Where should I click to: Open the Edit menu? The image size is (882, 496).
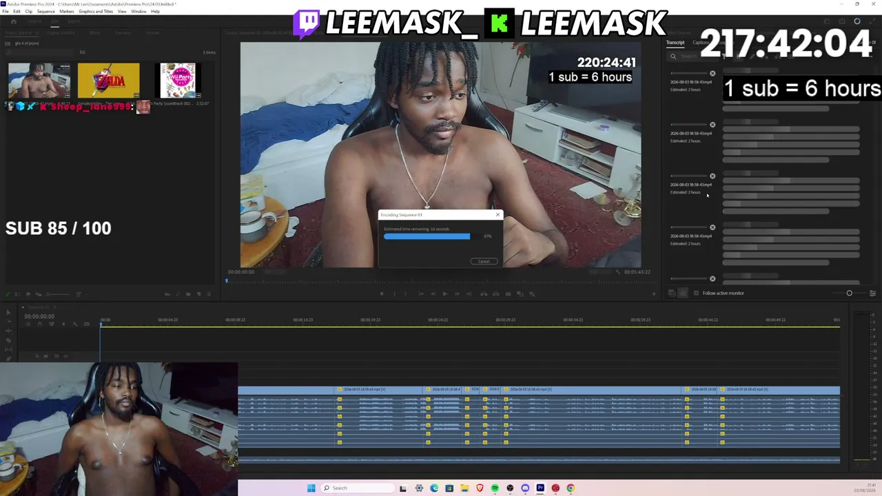(17, 12)
